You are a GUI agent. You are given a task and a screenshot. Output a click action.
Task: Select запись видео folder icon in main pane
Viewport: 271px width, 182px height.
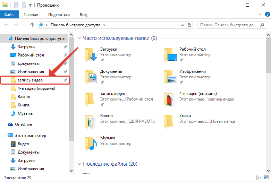pyautogui.click(x=90, y=99)
